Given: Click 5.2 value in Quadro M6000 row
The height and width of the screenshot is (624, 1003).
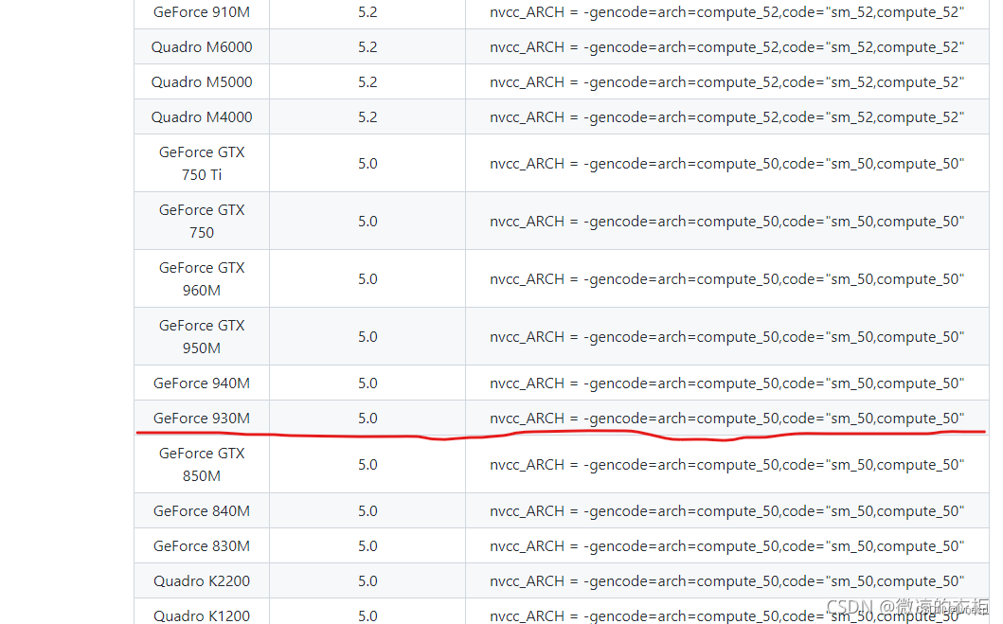Looking at the screenshot, I should pyautogui.click(x=367, y=47).
